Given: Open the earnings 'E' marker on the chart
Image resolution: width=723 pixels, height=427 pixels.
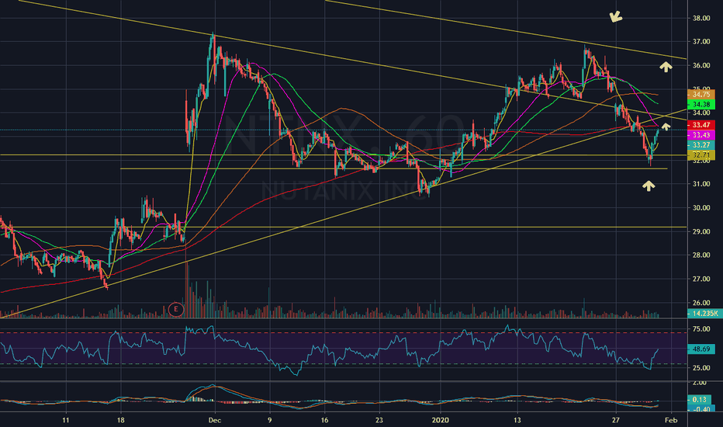Looking at the screenshot, I should pyautogui.click(x=175, y=309).
